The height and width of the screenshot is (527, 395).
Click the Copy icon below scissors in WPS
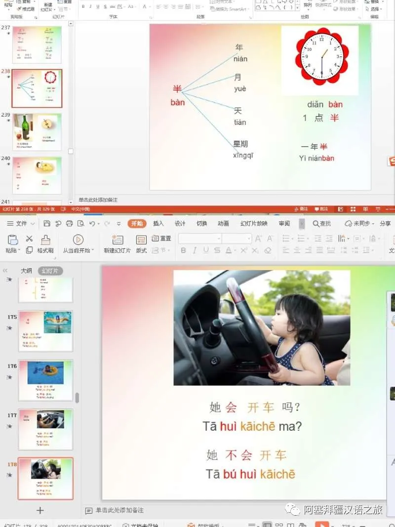(x=29, y=250)
